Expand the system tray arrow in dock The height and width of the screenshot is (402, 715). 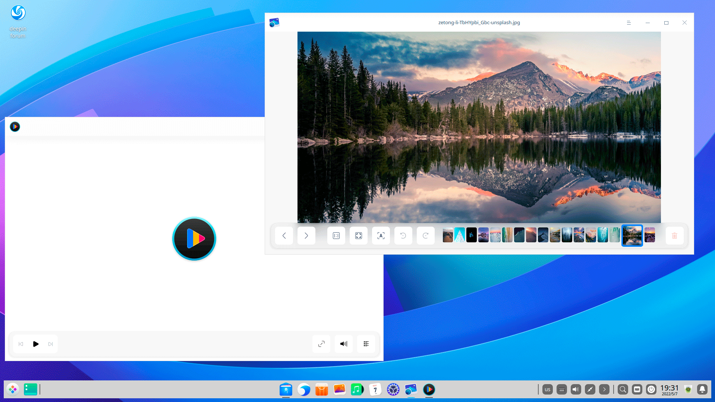604,390
